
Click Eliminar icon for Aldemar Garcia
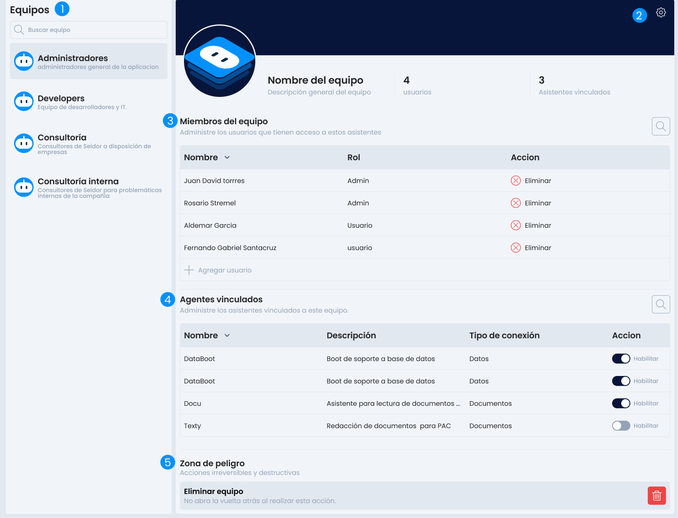pyautogui.click(x=516, y=225)
